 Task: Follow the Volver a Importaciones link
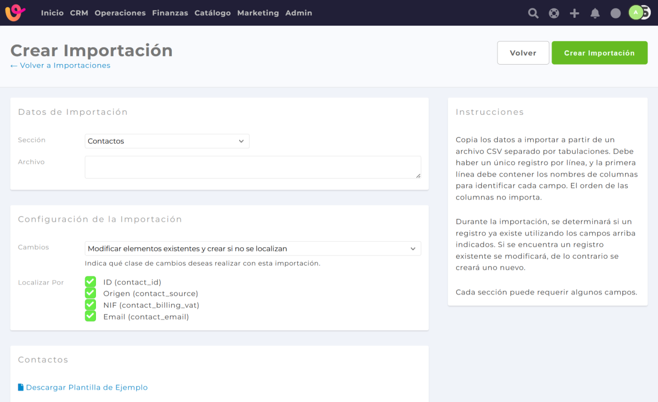[x=60, y=66]
